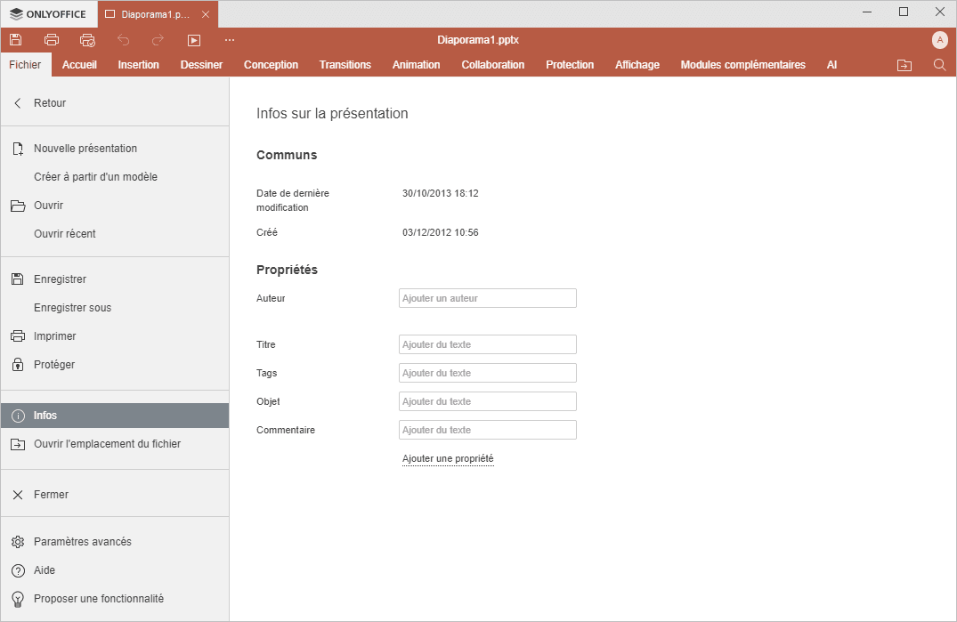Click the Save icon in the title toolbar

(x=16, y=40)
